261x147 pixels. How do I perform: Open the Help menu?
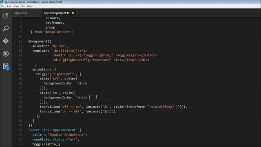pyautogui.click(x=30, y=7)
